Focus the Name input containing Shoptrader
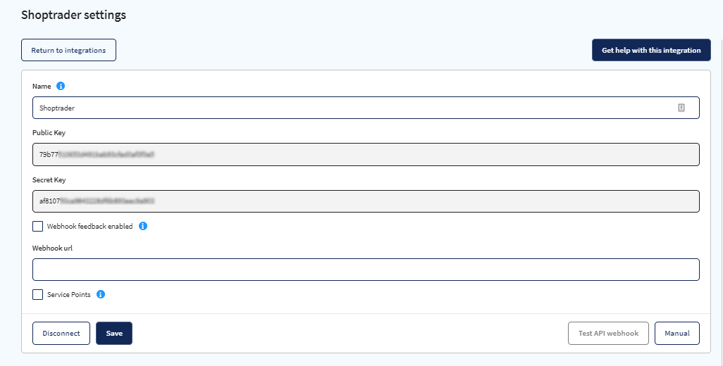Viewport: 723px width, 366px height. (x=366, y=108)
